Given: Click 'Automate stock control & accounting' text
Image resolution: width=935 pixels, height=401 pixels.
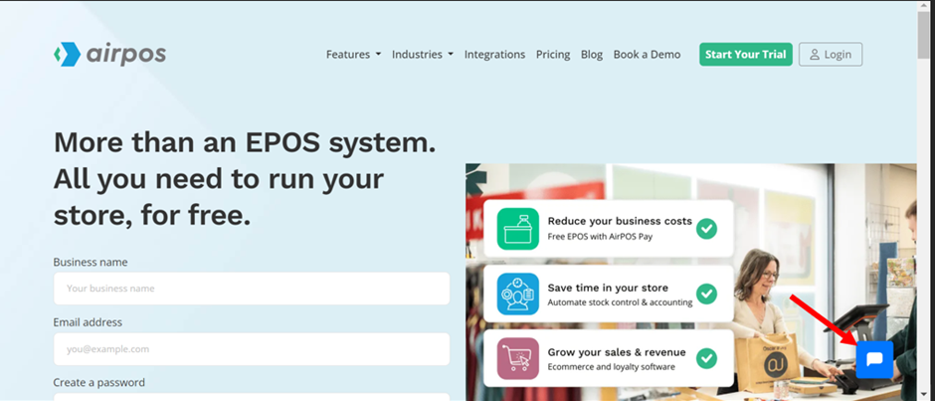Looking at the screenshot, I should (620, 302).
